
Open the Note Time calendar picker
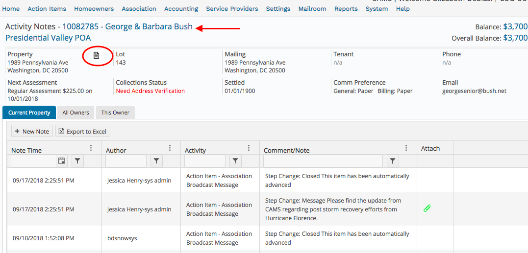point(61,161)
